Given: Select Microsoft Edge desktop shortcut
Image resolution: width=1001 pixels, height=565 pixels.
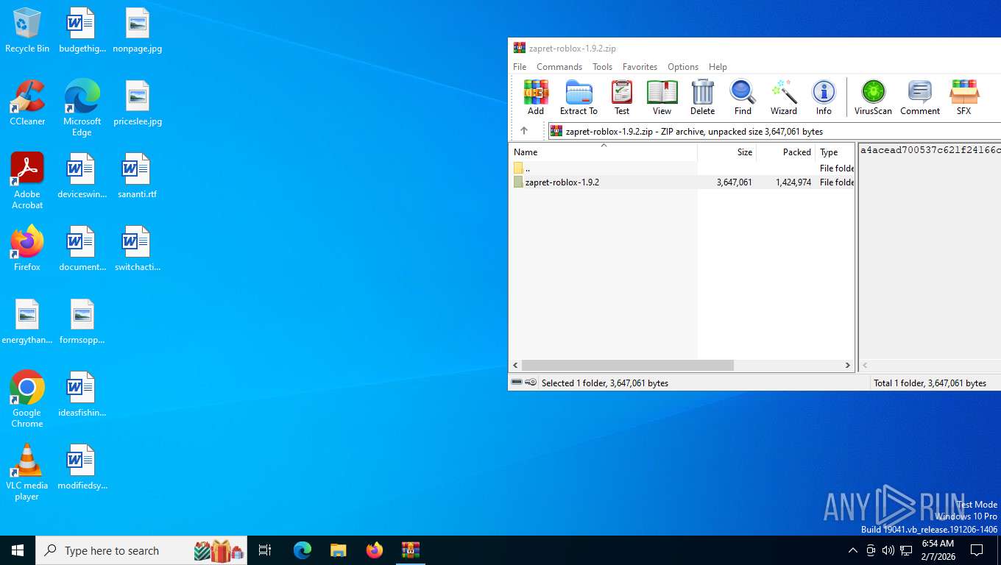Looking at the screenshot, I should click(82, 107).
